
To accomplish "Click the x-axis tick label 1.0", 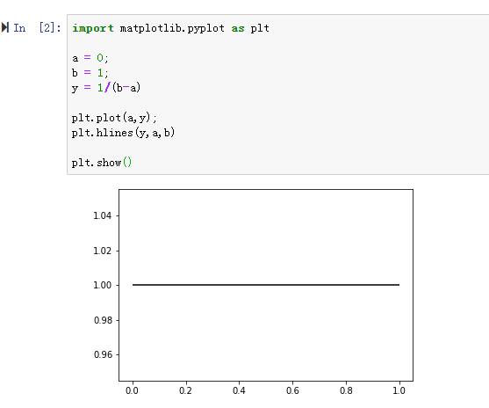I will click(399, 390).
